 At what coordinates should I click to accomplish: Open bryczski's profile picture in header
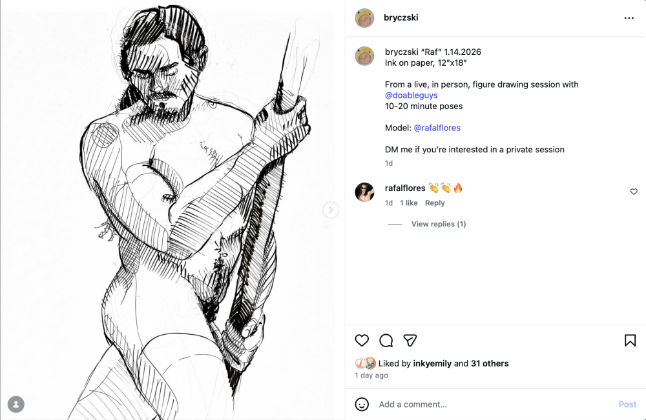point(365,18)
